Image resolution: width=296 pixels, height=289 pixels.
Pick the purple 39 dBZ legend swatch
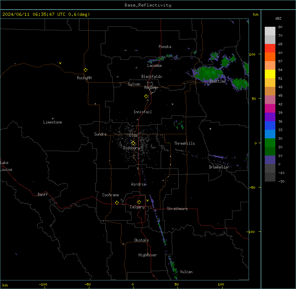[x=270, y=117]
